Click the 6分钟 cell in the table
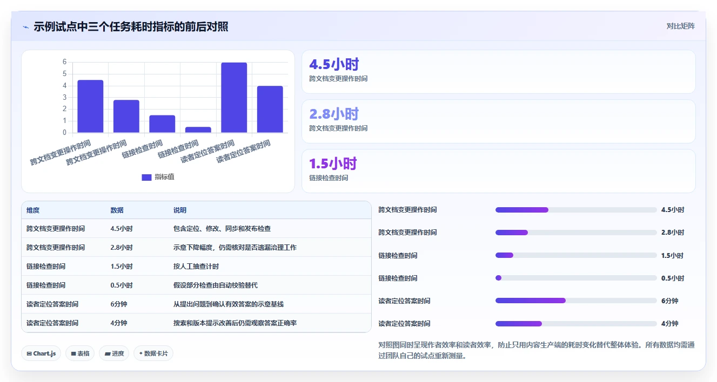This screenshot has height=382, width=717. (x=119, y=304)
